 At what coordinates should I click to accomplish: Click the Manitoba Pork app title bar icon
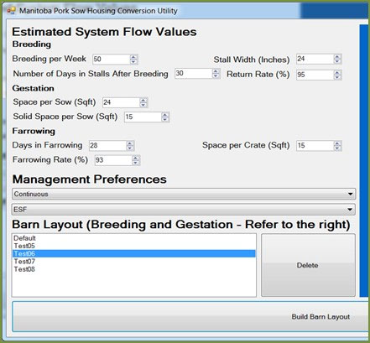pyautogui.click(x=11, y=11)
